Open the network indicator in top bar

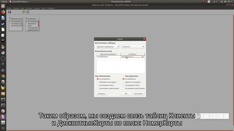click(222, 1)
